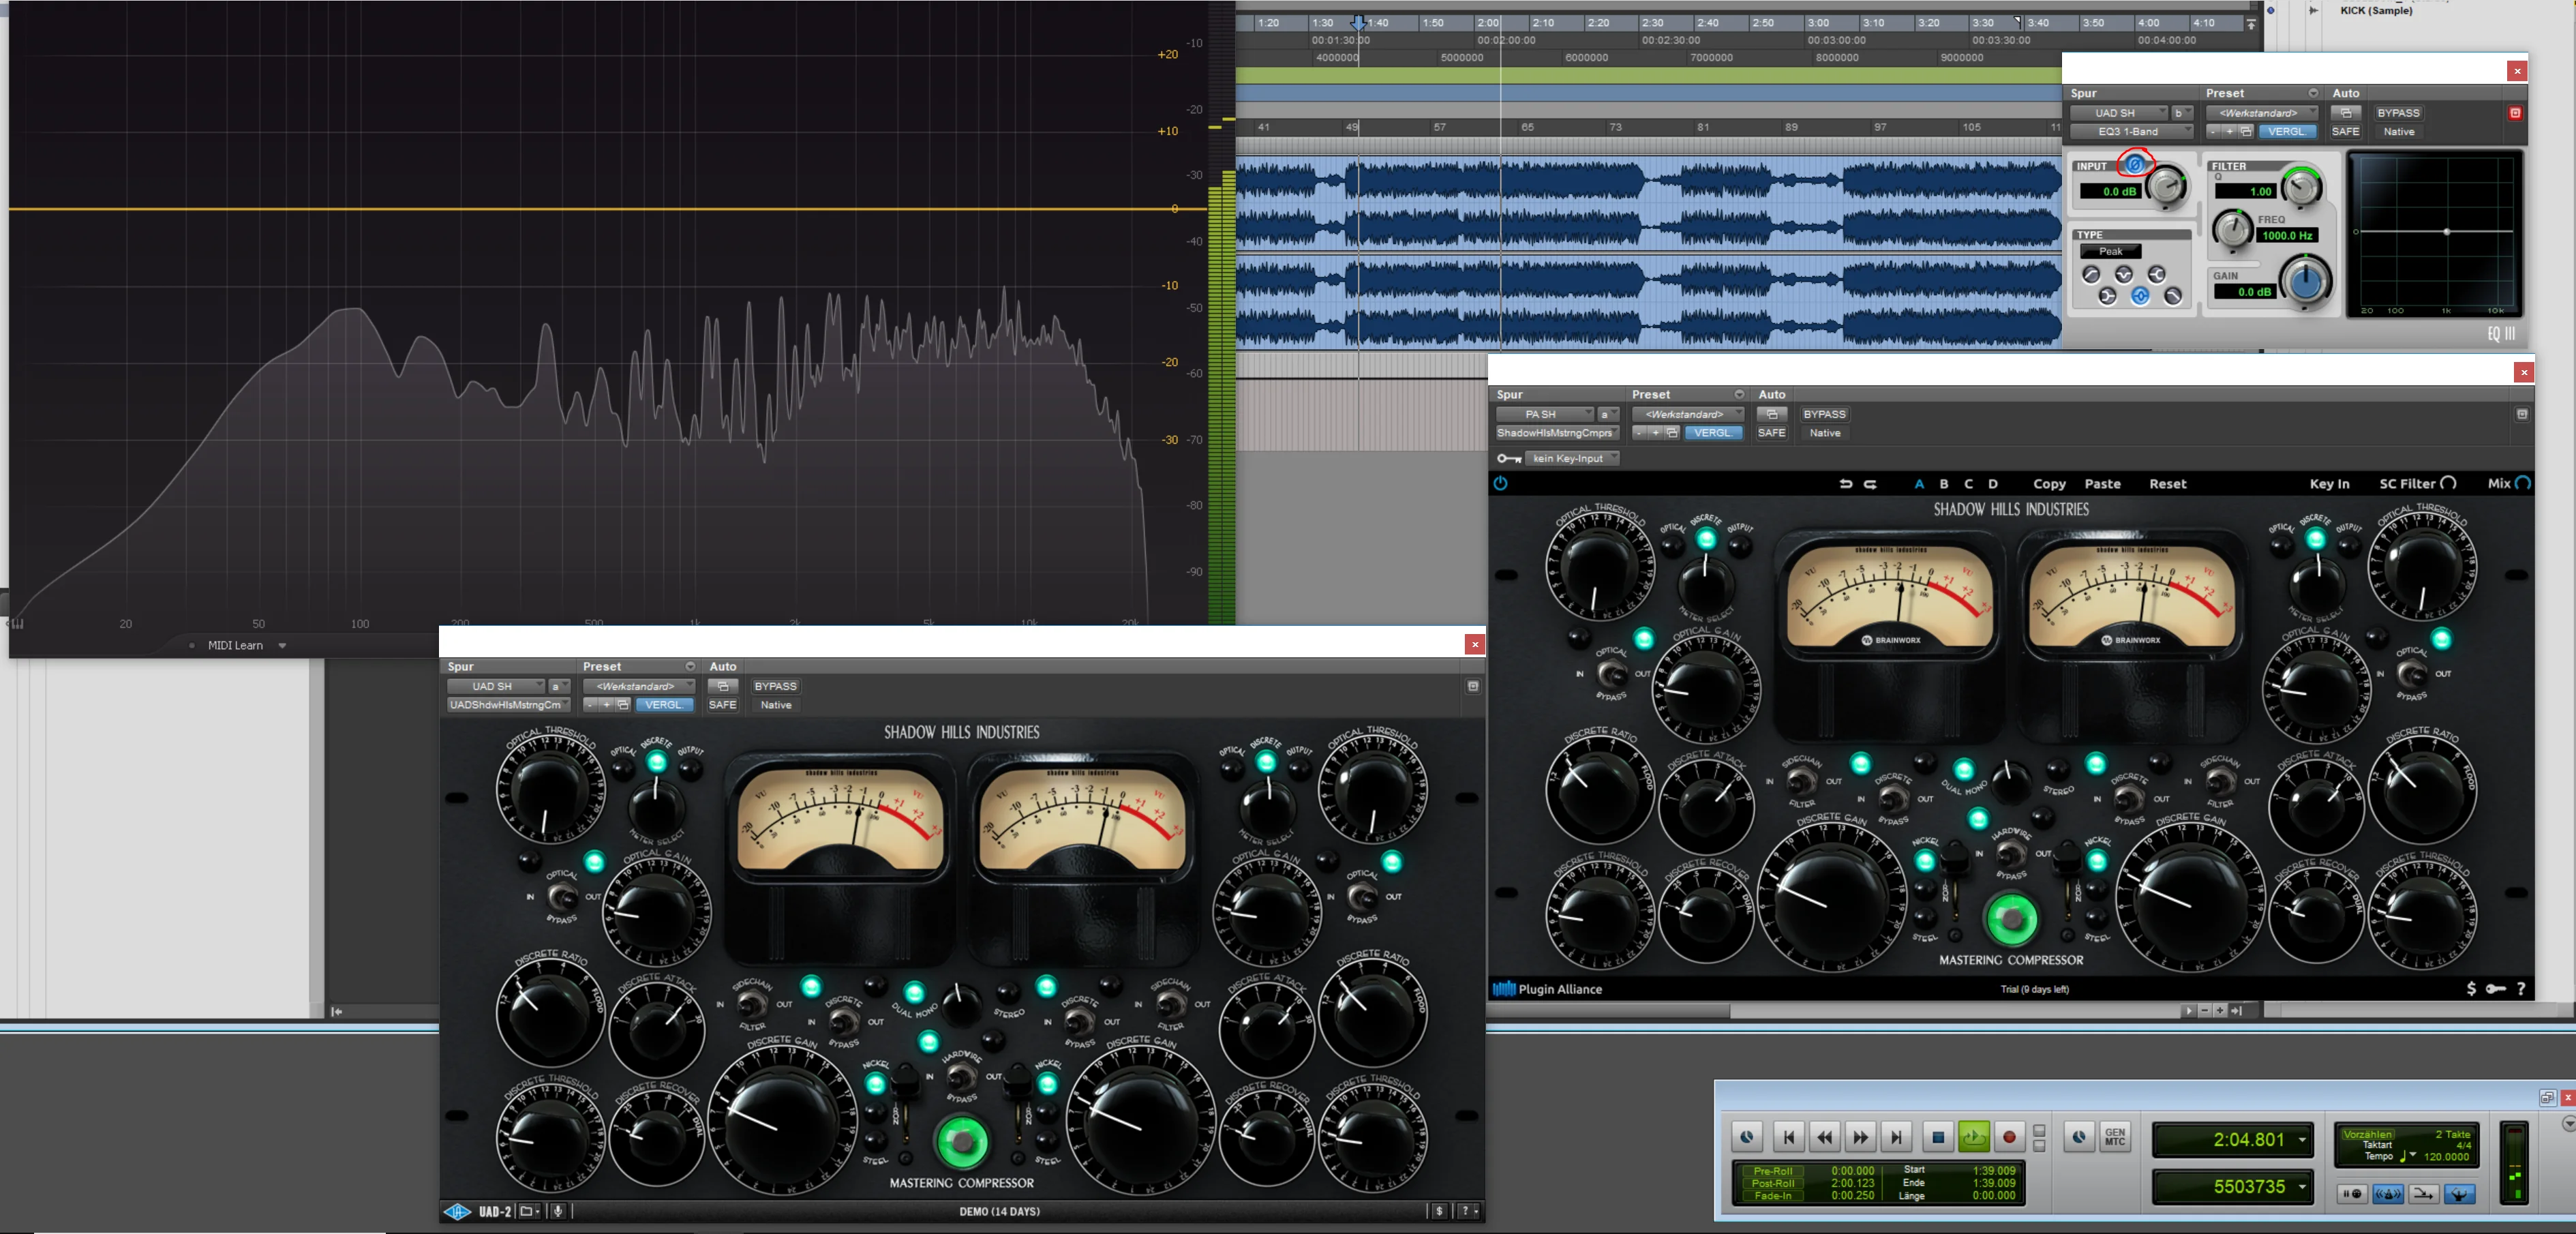Click return to zero button in transport
Image resolution: width=2576 pixels, height=1234 pixels.
[1789, 1137]
